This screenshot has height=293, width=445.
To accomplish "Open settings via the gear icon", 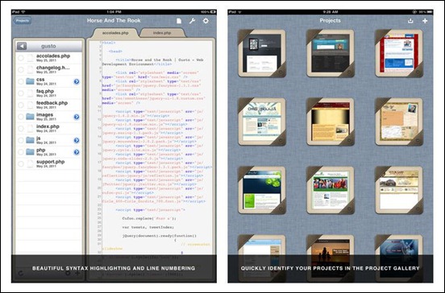I will coord(206,21).
